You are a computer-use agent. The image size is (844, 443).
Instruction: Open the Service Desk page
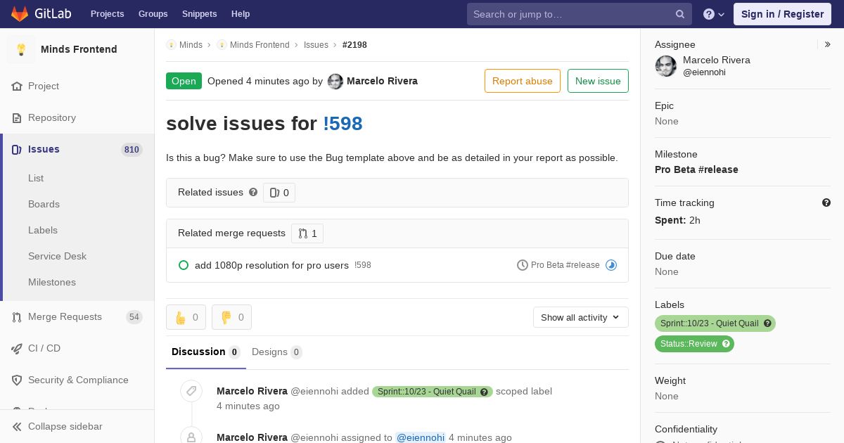pos(57,257)
